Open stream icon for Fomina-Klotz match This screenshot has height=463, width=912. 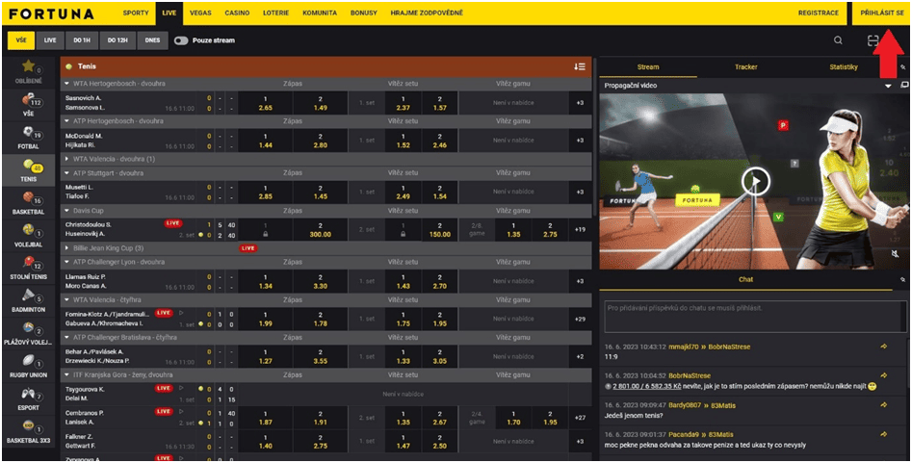click(x=181, y=313)
